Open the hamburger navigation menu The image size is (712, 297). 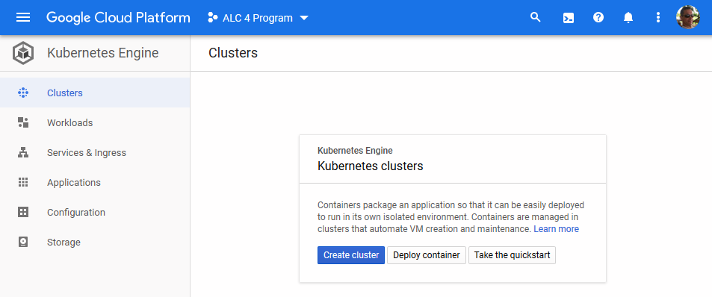[23, 18]
